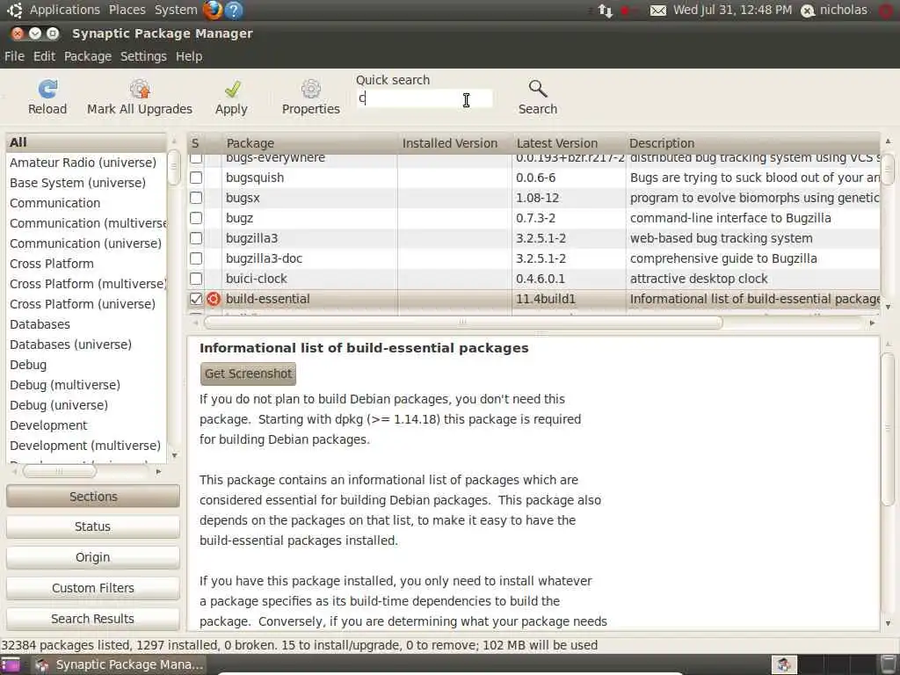Open the trash icon in bottom panel

889,664
